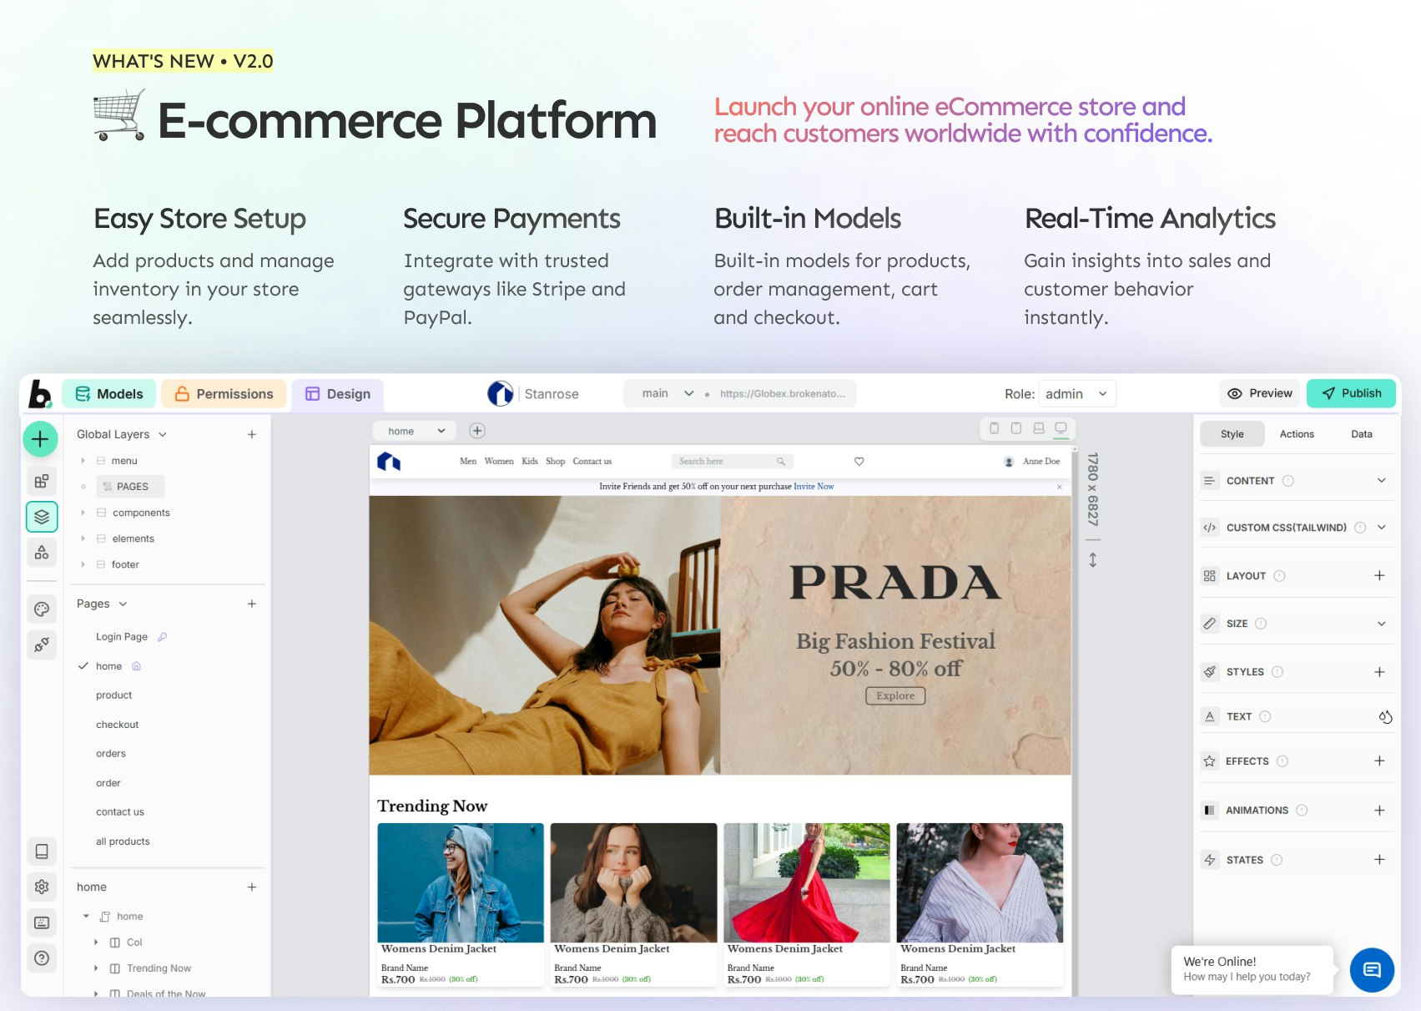Add new page tab with circled plus
The image size is (1421, 1011).
click(477, 431)
